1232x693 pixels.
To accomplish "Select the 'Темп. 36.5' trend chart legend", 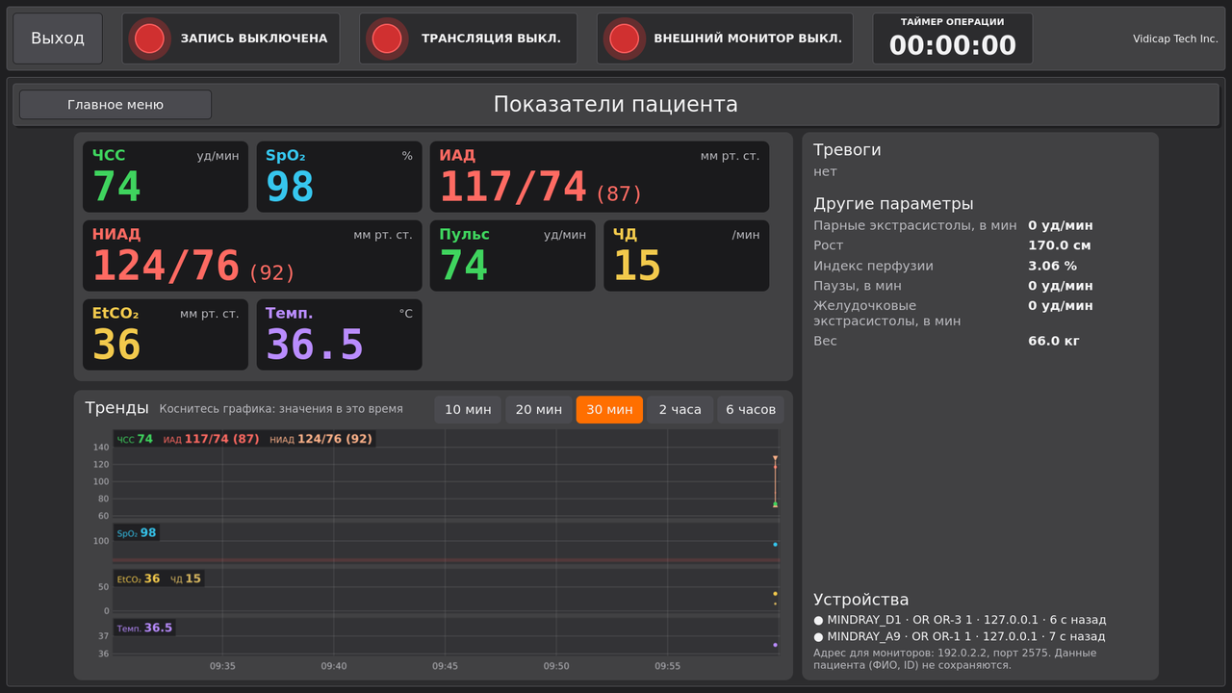I will [x=144, y=629].
